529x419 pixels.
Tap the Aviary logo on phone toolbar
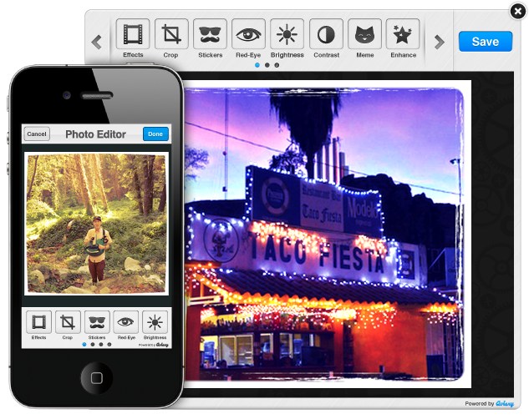[x=163, y=345]
